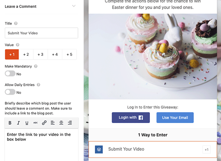
Task: Center align text in the editor
Action: tap(61, 123)
